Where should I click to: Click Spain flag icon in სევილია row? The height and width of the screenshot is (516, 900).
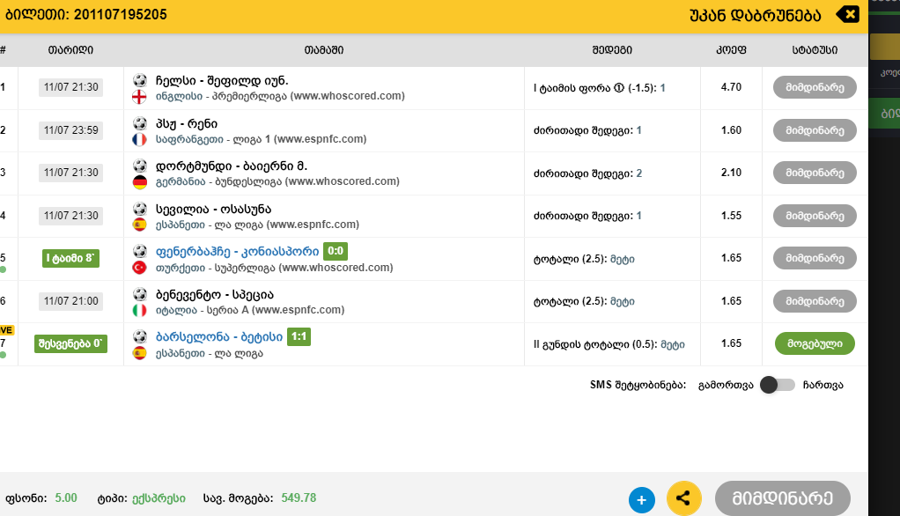(x=139, y=225)
